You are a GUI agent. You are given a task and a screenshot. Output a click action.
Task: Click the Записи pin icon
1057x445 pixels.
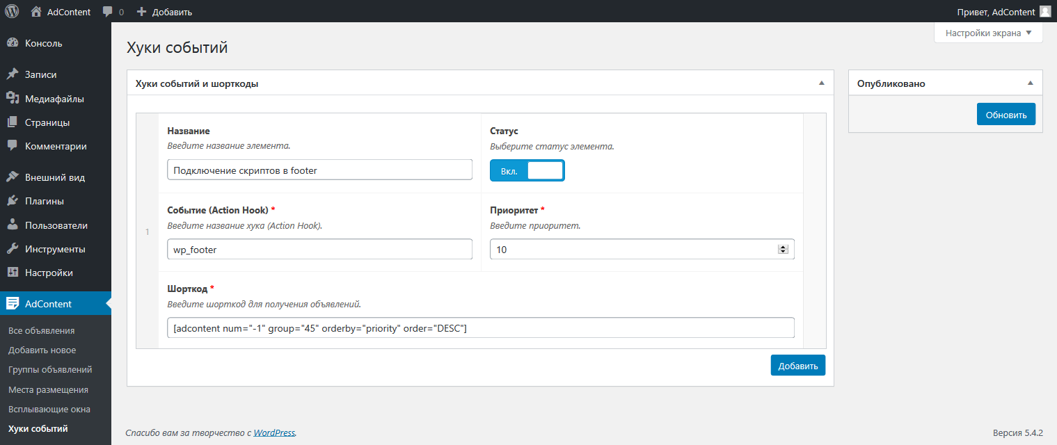(13, 74)
